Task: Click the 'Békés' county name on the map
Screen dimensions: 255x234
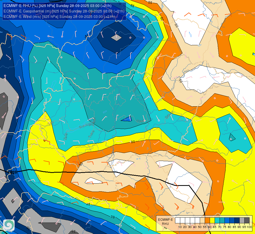Action: [169, 115]
